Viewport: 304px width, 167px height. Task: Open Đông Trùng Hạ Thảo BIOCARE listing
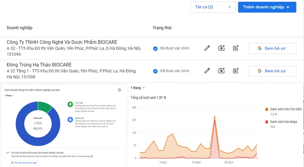[x=39, y=65]
